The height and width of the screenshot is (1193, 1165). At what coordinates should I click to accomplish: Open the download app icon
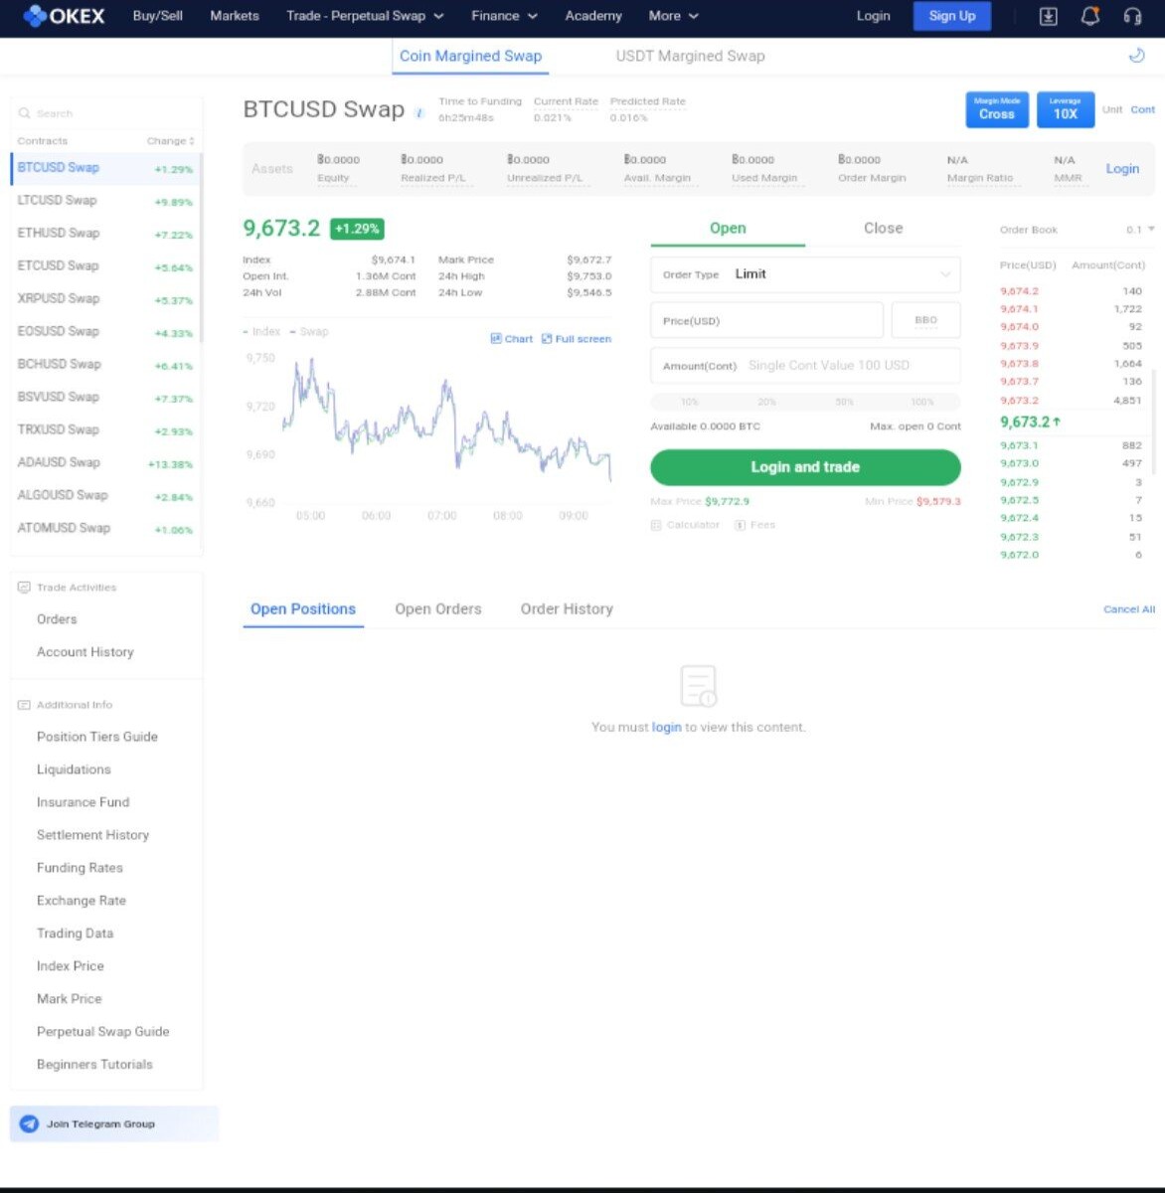[x=1048, y=16]
